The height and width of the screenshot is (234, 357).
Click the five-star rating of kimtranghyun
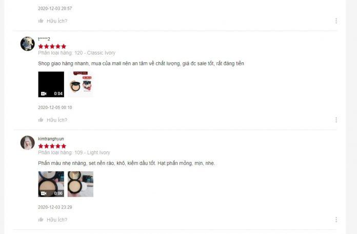(x=52, y=146)
